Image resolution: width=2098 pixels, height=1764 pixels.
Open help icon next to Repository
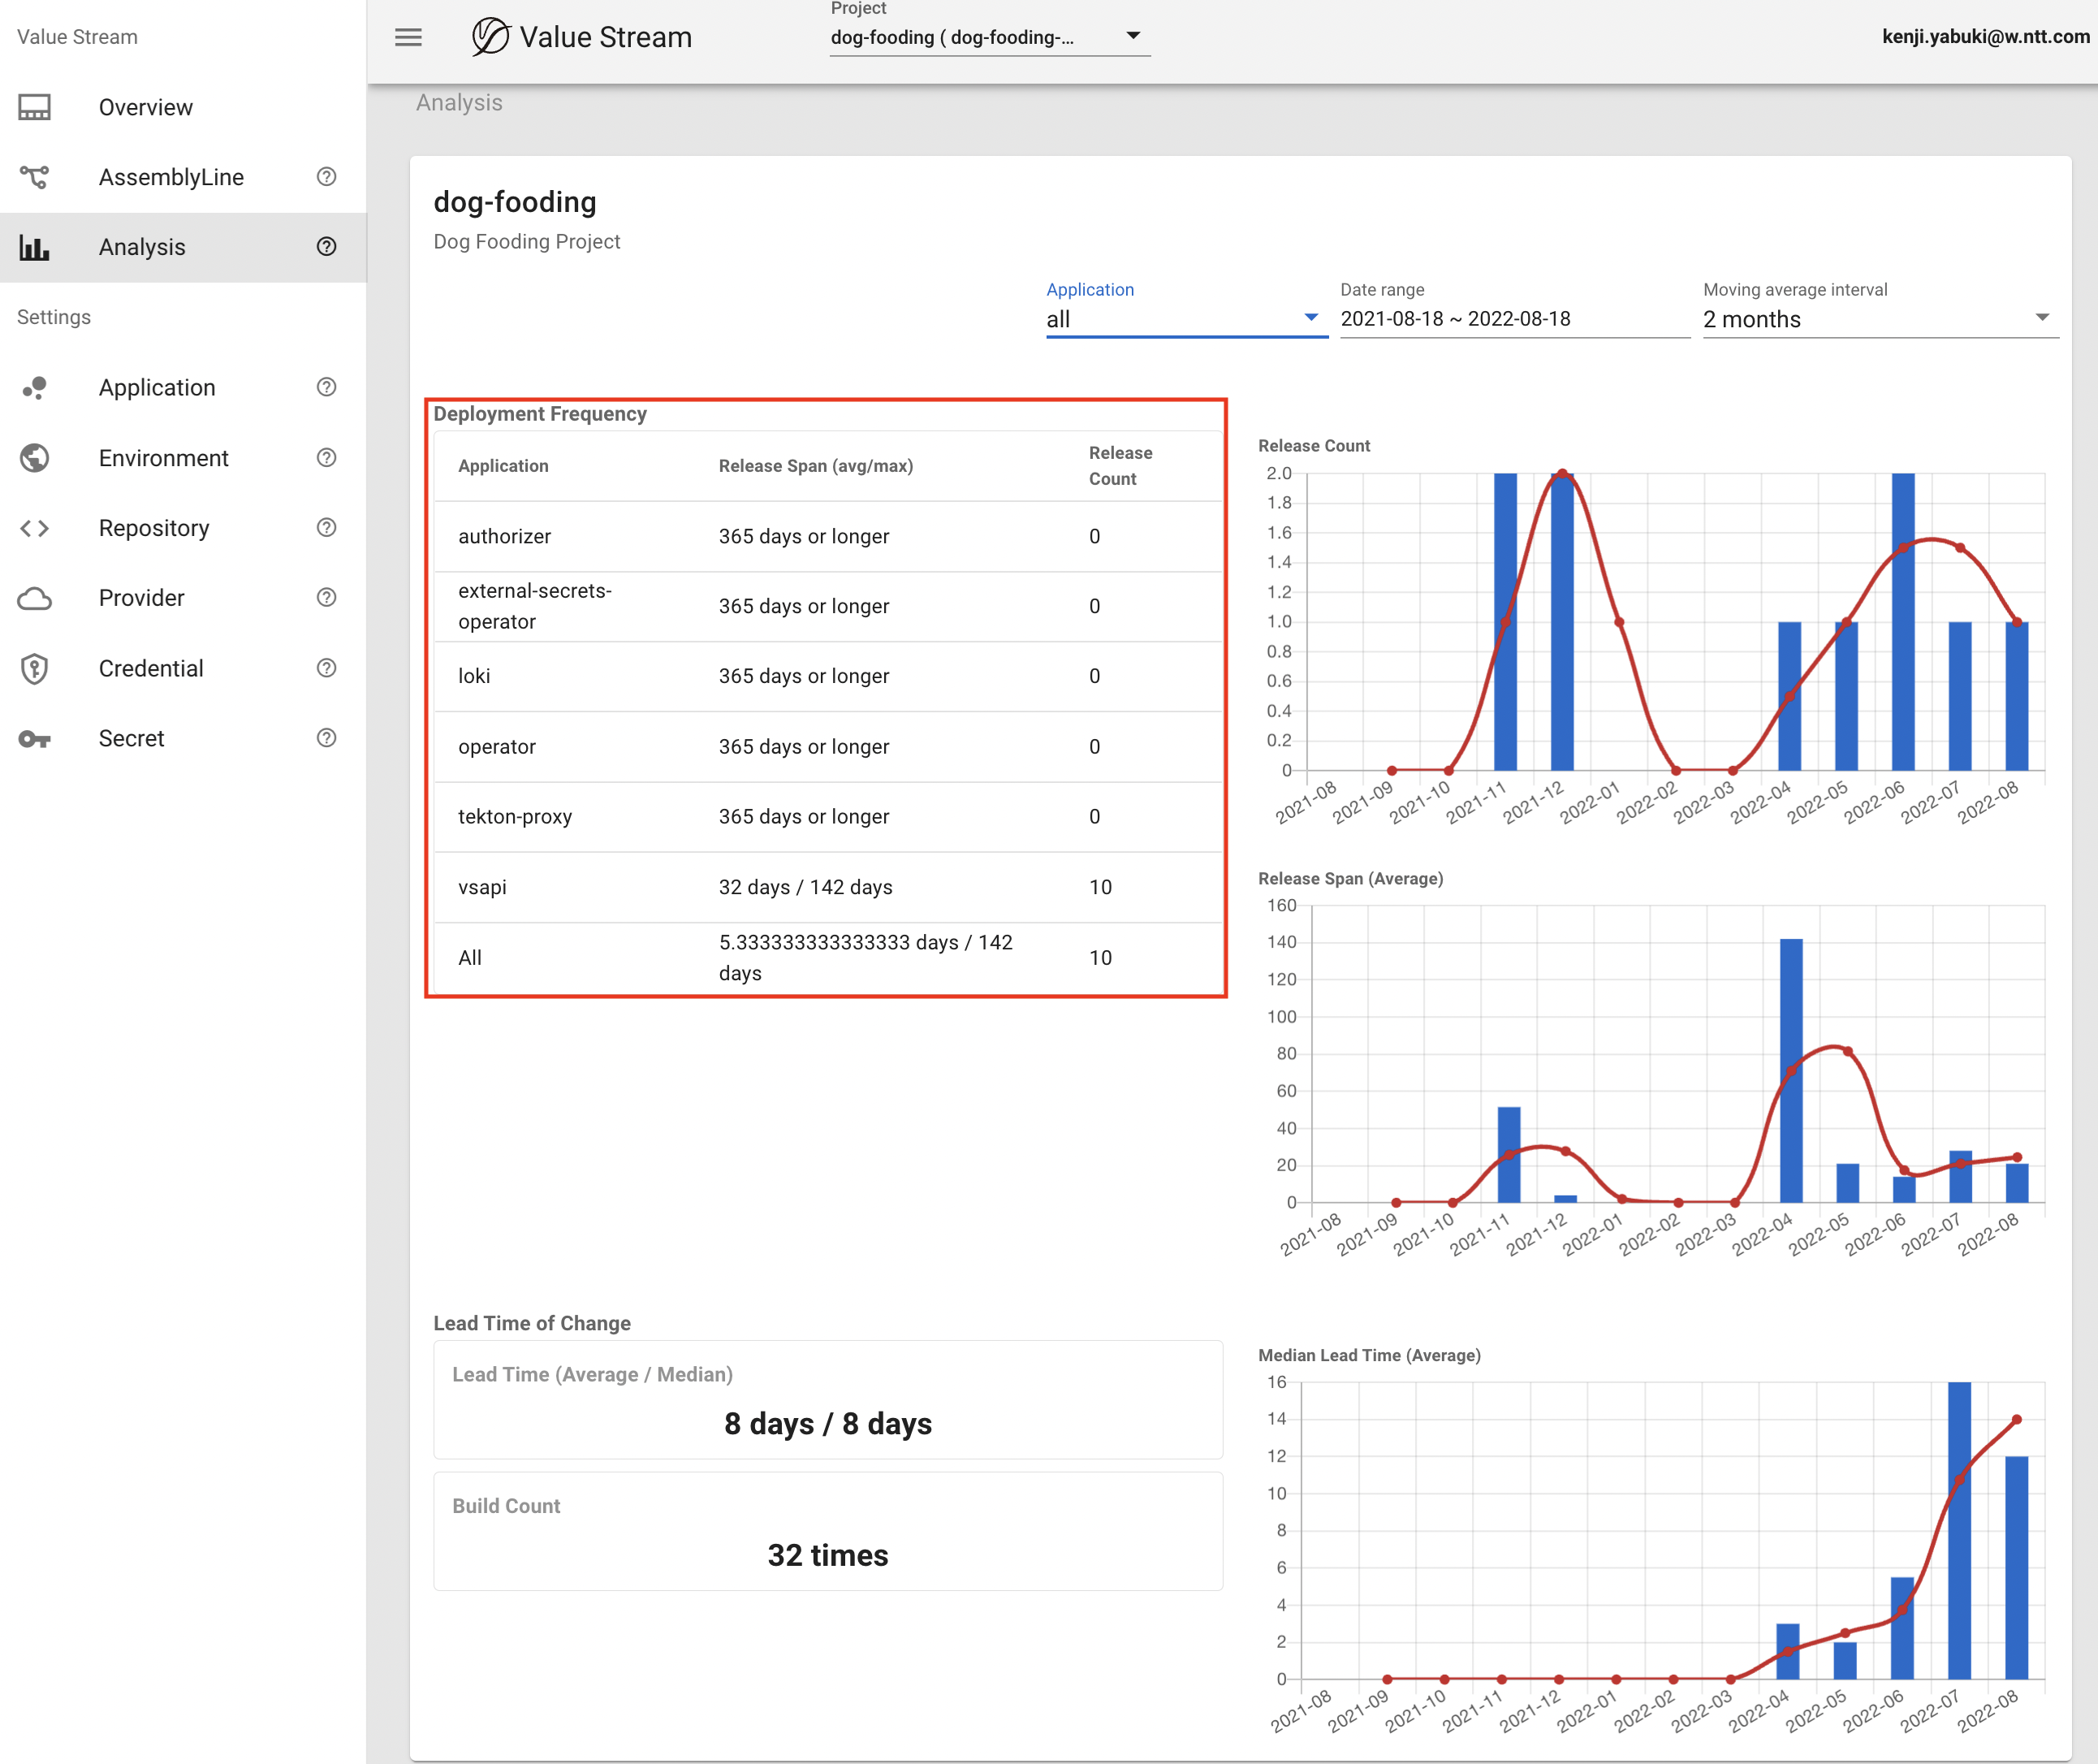tap(326, 528)
